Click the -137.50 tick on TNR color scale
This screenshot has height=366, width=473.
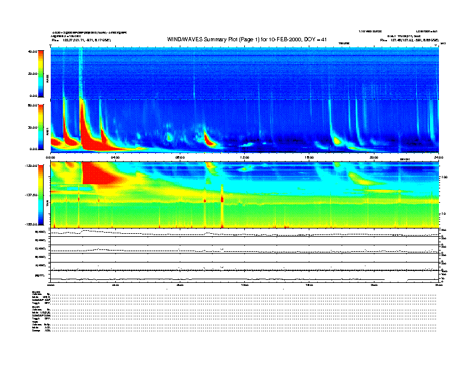click(32, 195)
